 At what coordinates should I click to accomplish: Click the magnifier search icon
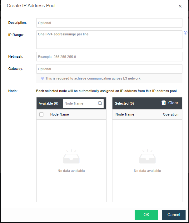(x=100, y=103)
